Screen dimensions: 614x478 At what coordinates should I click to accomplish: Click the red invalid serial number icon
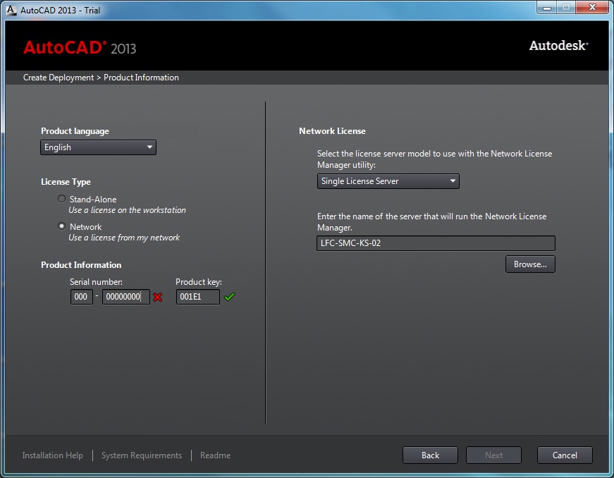[158, 297]
